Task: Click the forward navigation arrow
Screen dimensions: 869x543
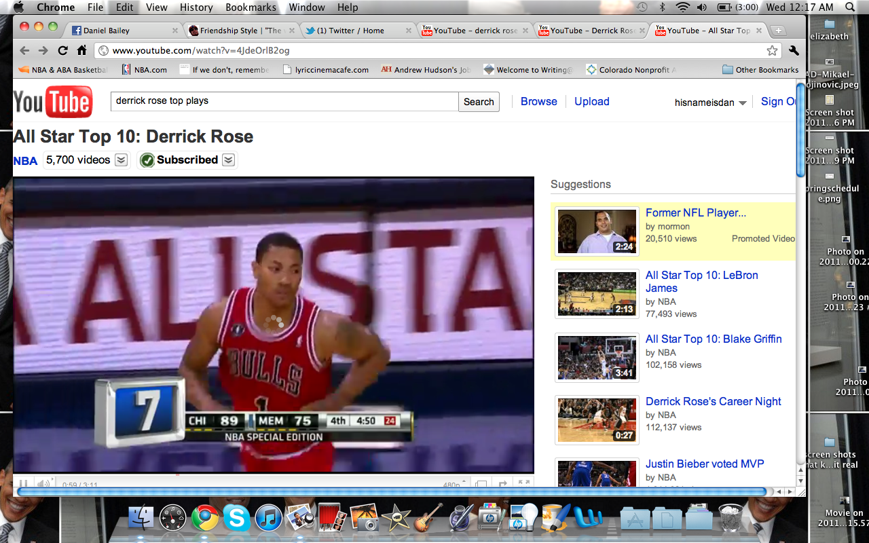Action: tap(43, 50)
